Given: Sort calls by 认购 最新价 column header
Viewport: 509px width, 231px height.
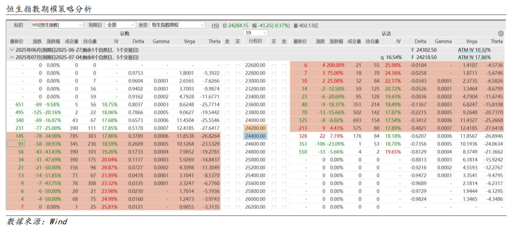Looking at the screenshot, I should coord(16,41).
